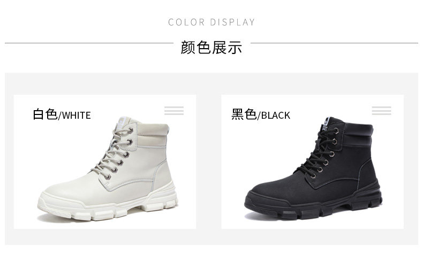423x261 pixels.
Task: Click the 黑色 Chinese characters on right card
Action: [x=244, y=114]
